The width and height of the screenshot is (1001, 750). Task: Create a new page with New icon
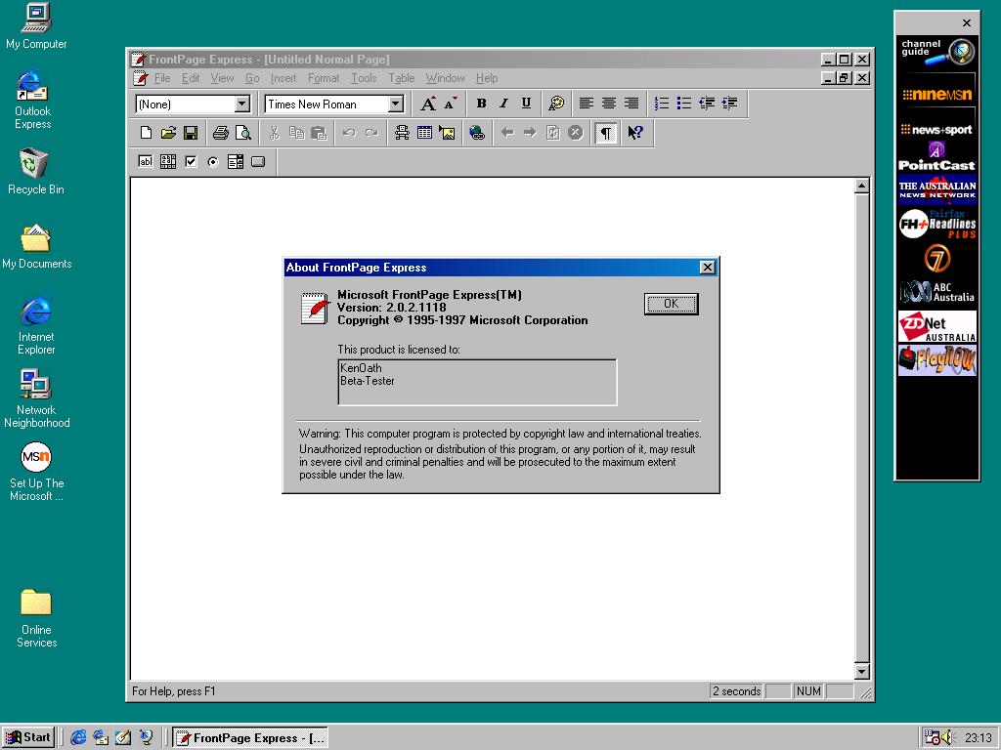[147, 133]
